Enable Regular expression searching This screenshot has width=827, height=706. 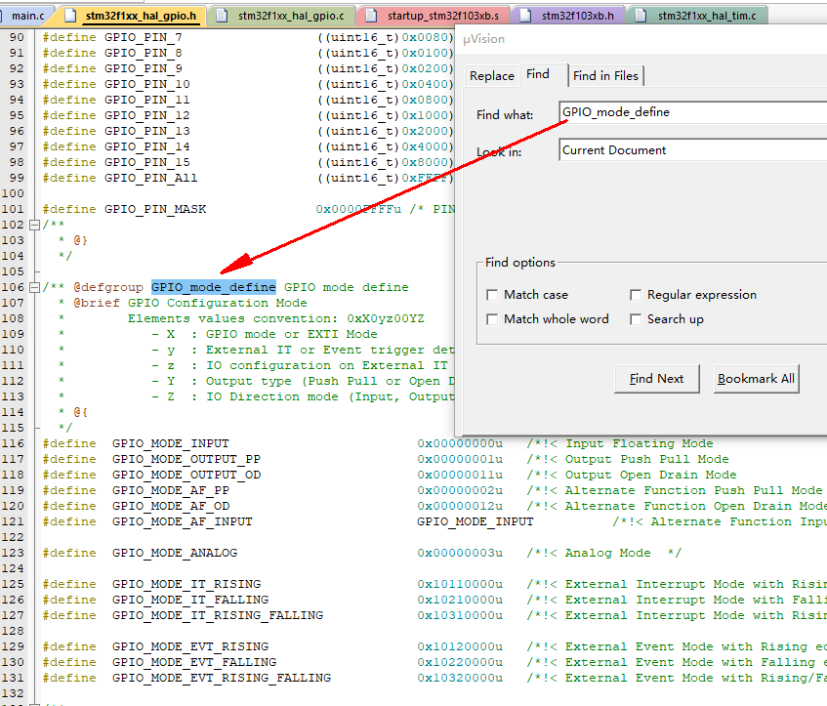(x=636, y=295)
